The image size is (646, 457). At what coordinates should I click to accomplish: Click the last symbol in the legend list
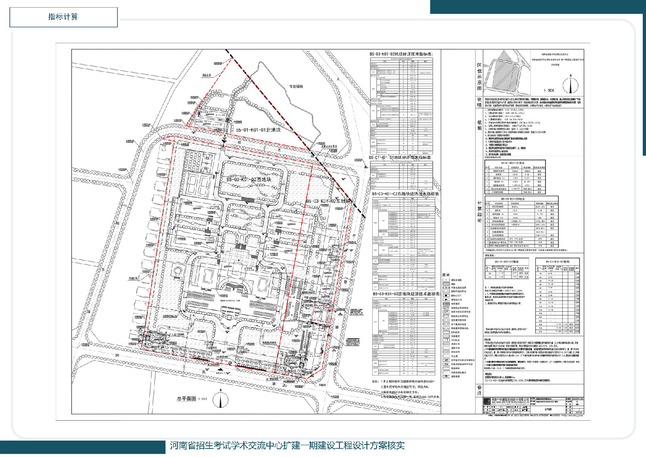pos(446,376)
